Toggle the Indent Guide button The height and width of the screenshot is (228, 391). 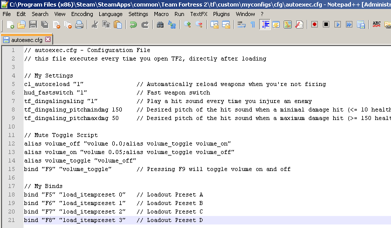[x=265, y=24]
